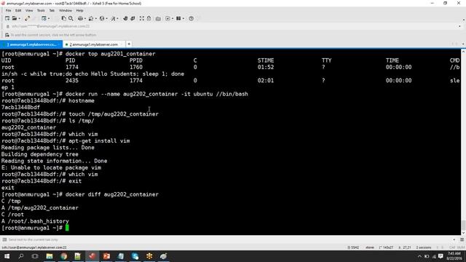Click "xterm" in the status bar
Viewport: 466px width, 262px height.
[370, 247]
